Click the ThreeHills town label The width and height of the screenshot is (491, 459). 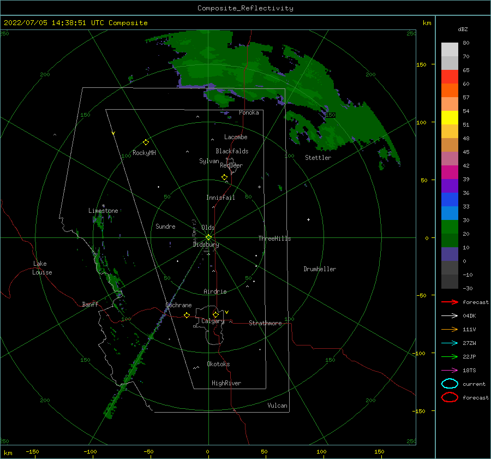(x=274, y=239)
